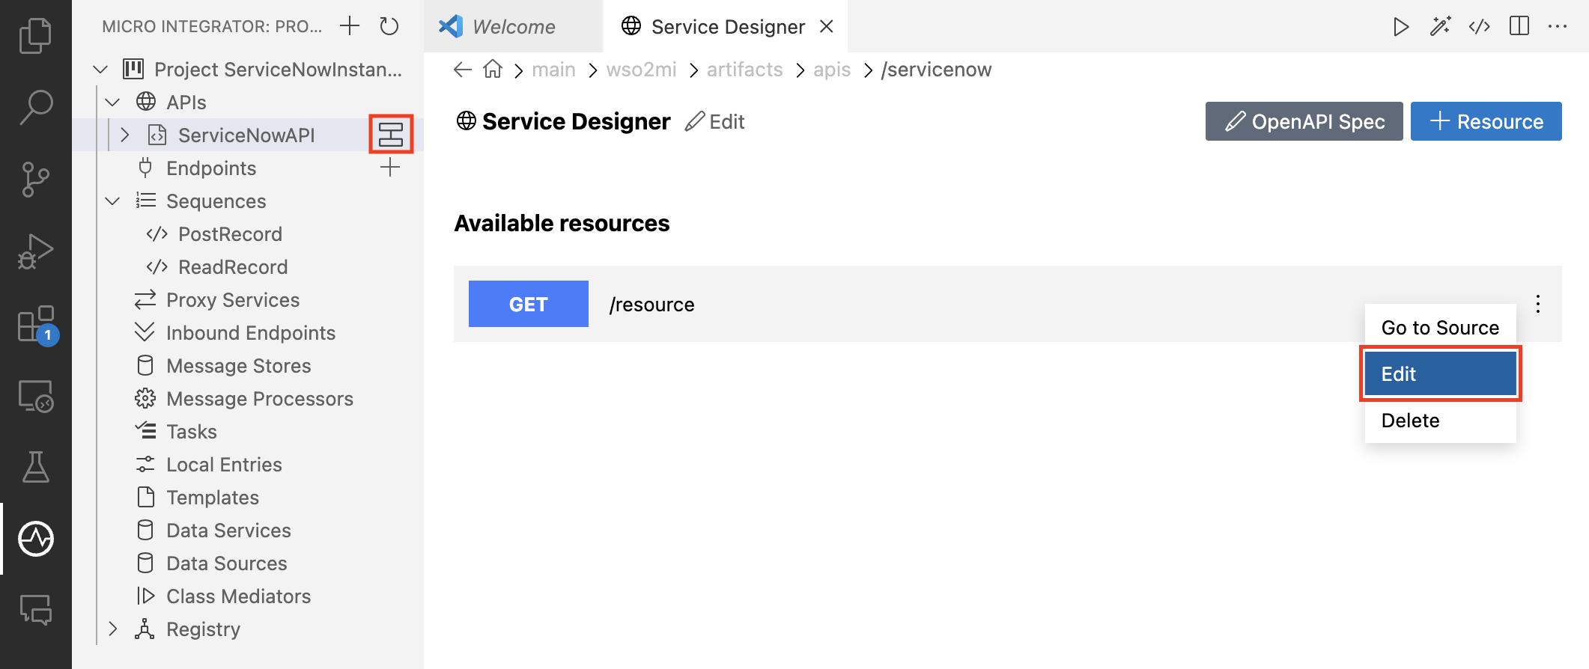This screenshot has width=1589, height=669.
Task: Select Message Stores in tree
Action: pos(239,366)
